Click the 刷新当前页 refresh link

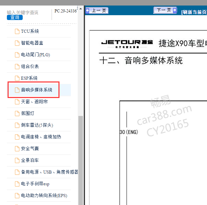(194, 12)
